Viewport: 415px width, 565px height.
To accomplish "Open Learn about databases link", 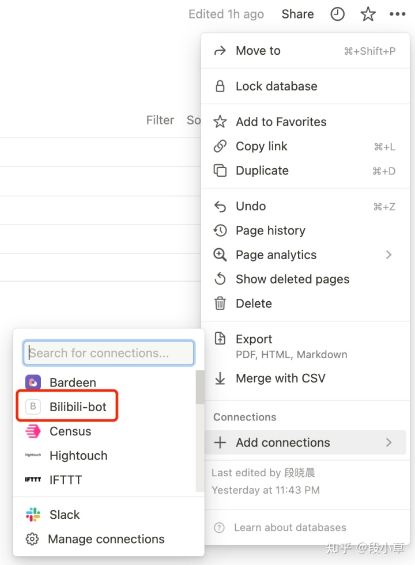I will (x=289, y=528).
